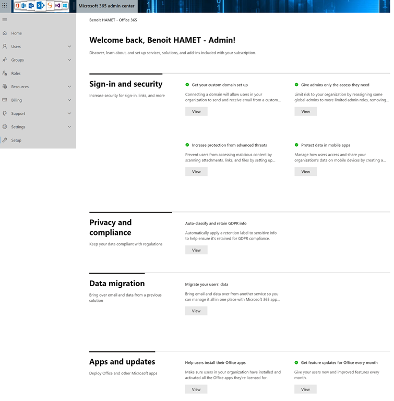
Task: Click the Setup wrench icon
Action: click(x=5, y=140)
